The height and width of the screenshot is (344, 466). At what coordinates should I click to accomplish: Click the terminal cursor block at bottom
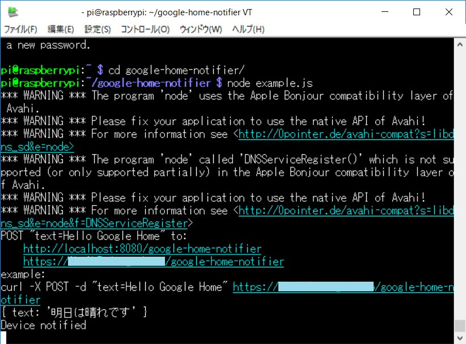(x=3, y=338)
